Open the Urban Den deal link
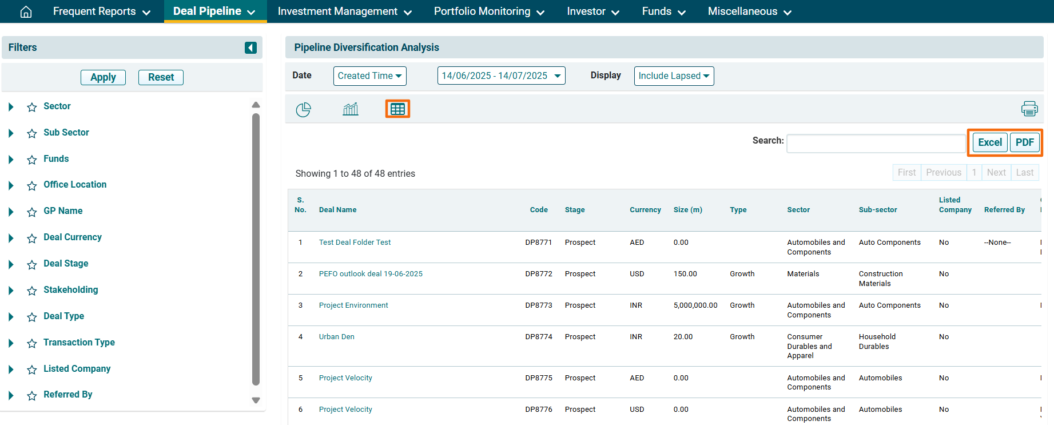 click(336, 337)
